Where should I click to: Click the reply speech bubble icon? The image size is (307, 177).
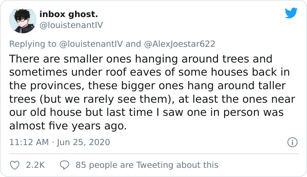click(x=64, y=165)
